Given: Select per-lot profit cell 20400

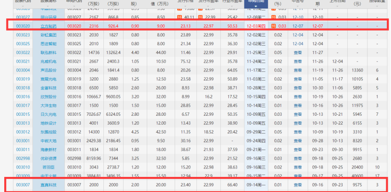Looking at the screenshot, I should (357, 167).
